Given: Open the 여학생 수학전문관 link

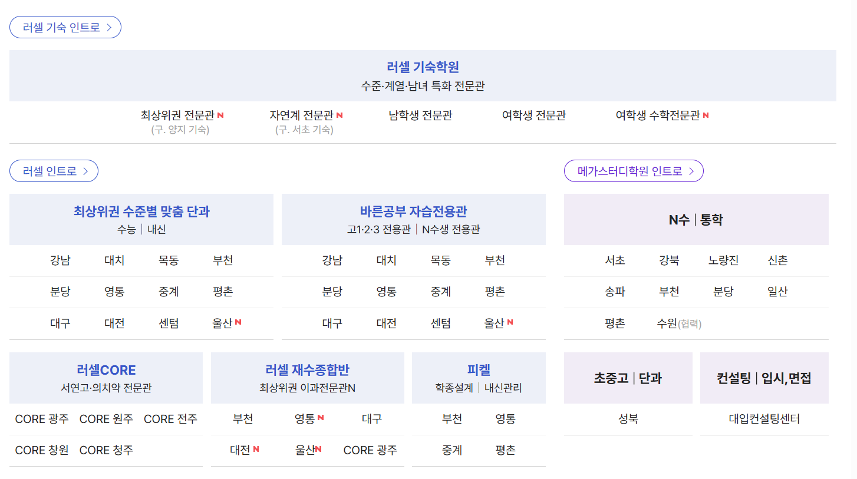Looking at the screenshot, I should click(x=658, y=115).
